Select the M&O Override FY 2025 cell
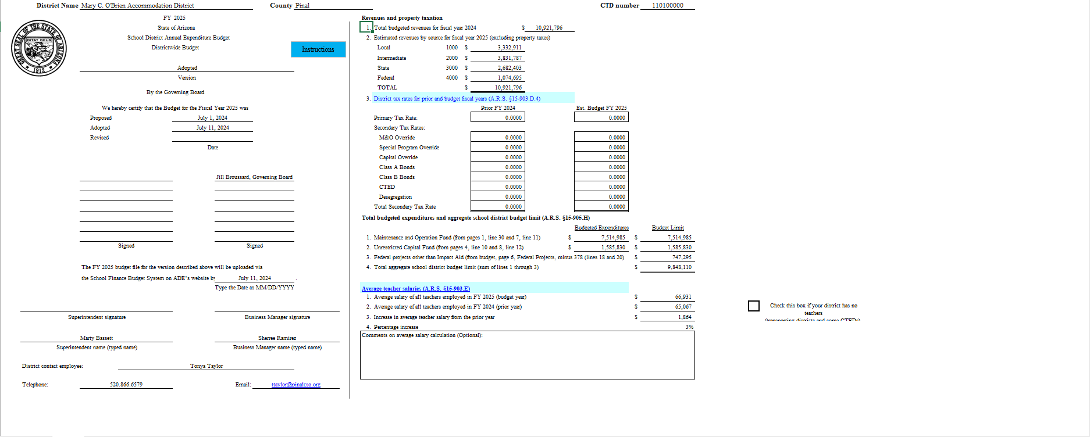The height and width of the screenshot is (437, 1090). click(x=601, y=137)
